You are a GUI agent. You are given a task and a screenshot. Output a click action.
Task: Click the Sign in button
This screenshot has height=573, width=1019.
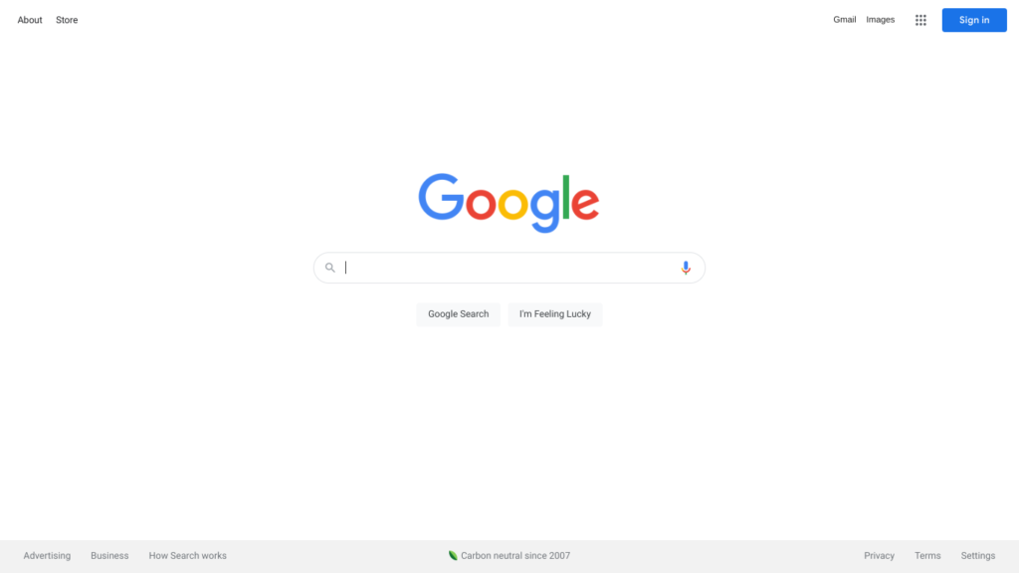click(974, 20)
